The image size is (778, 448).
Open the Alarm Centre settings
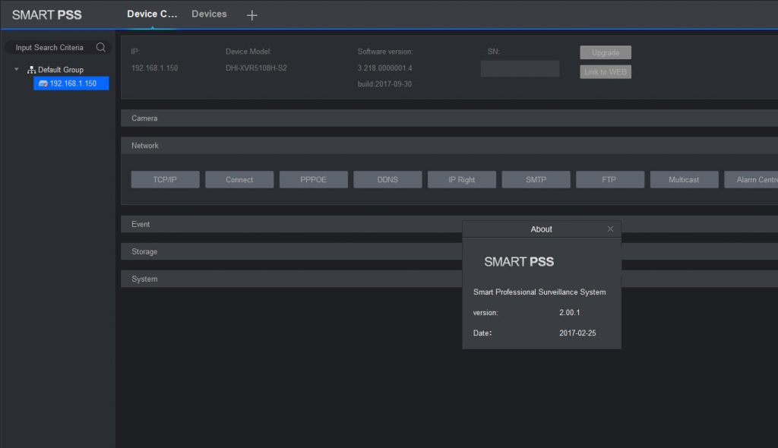pyautogui.click(x=751, y=180)
